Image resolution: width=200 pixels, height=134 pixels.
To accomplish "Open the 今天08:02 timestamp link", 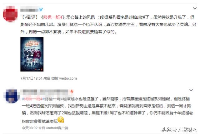I will pyautogui.click(x=30, y=128).
